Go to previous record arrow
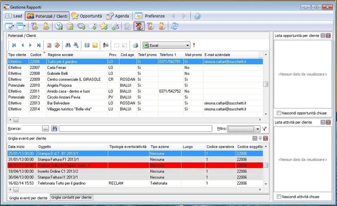The height and width of the screenshot is (206, 337). (22, 45)
